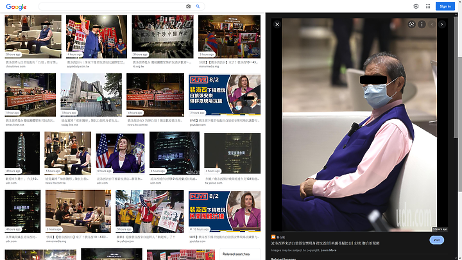
Task: Open the Pelosi with American flags thumbnail
Action: (x=120, y=153)
